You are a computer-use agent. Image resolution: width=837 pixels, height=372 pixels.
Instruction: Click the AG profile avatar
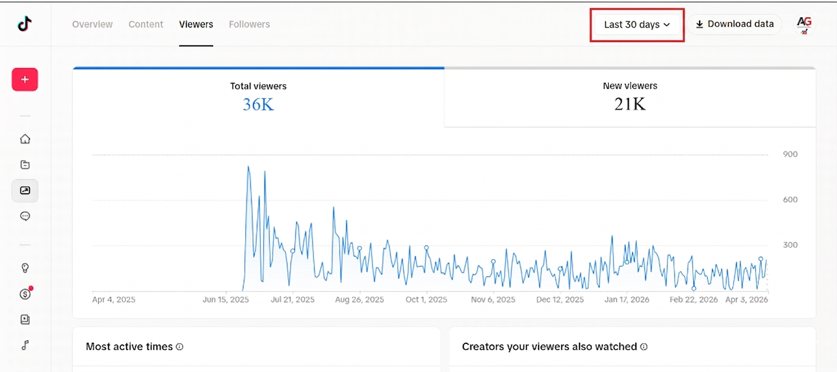804,24
